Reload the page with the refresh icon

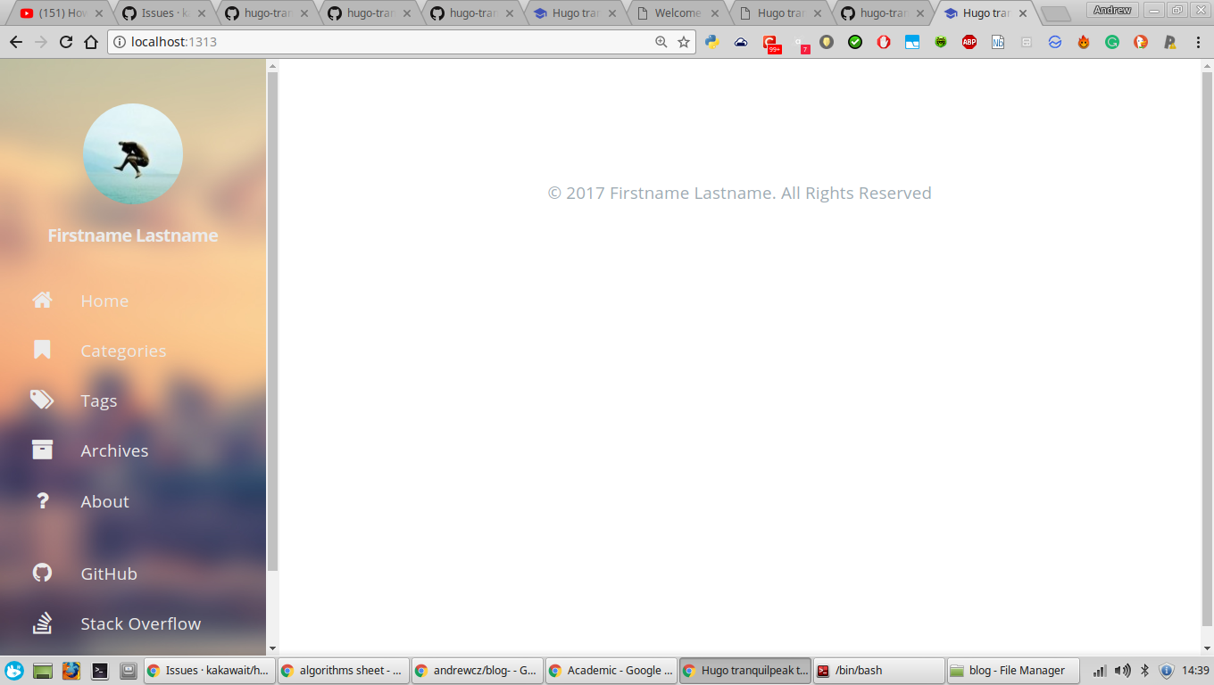click(x=63, y=41)
